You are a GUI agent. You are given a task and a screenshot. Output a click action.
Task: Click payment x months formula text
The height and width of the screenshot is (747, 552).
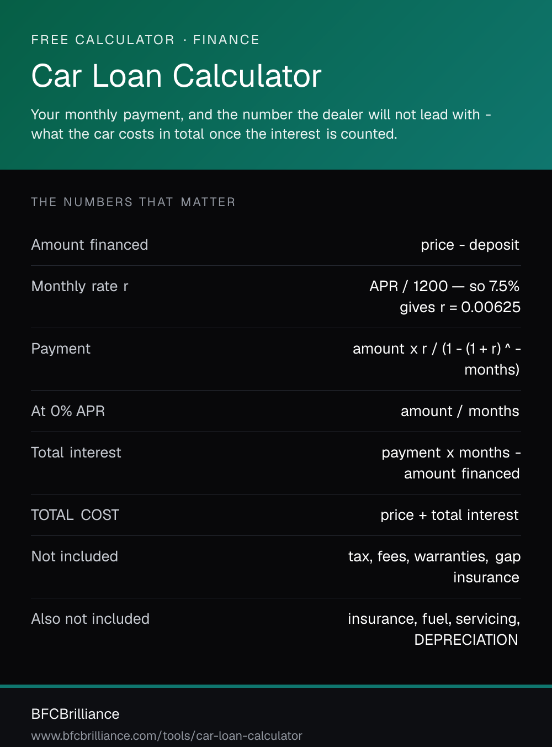tap(451, 463)
